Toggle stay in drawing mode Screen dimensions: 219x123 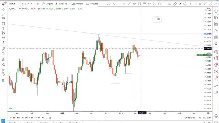(3, 65)
